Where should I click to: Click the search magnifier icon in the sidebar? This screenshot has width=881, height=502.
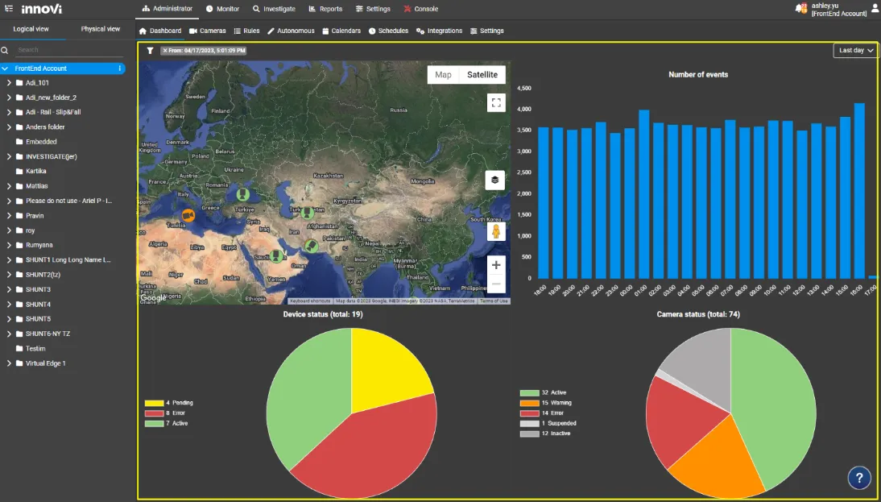(x=5, y=51)
